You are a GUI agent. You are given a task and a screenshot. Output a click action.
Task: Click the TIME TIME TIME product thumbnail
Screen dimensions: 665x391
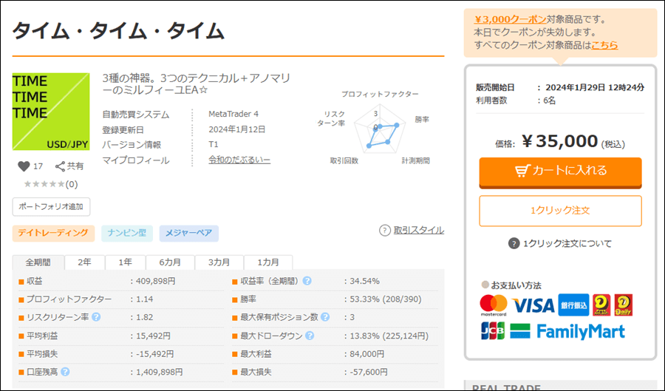coord(50,112)
